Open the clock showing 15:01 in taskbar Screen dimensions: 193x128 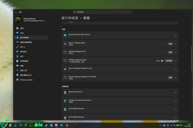point(188,125)
